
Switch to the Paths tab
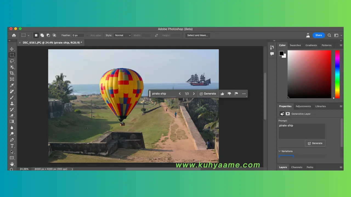point(310,167)
